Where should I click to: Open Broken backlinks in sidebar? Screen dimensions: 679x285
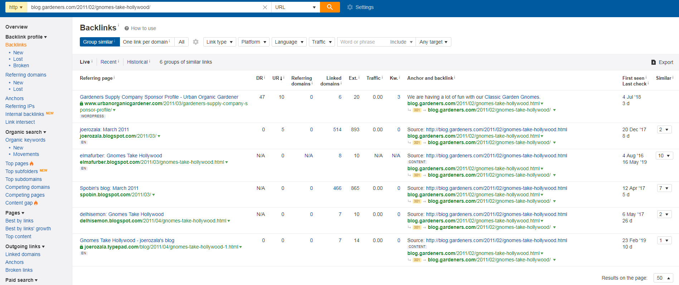point(21,65)
